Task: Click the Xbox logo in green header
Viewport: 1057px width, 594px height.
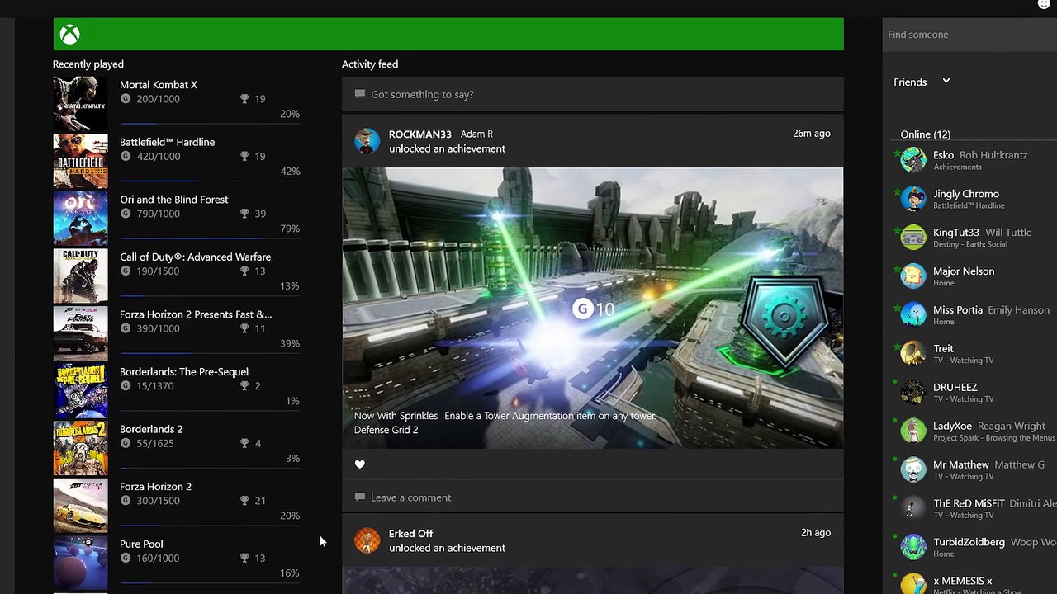Action: (69, 35)
